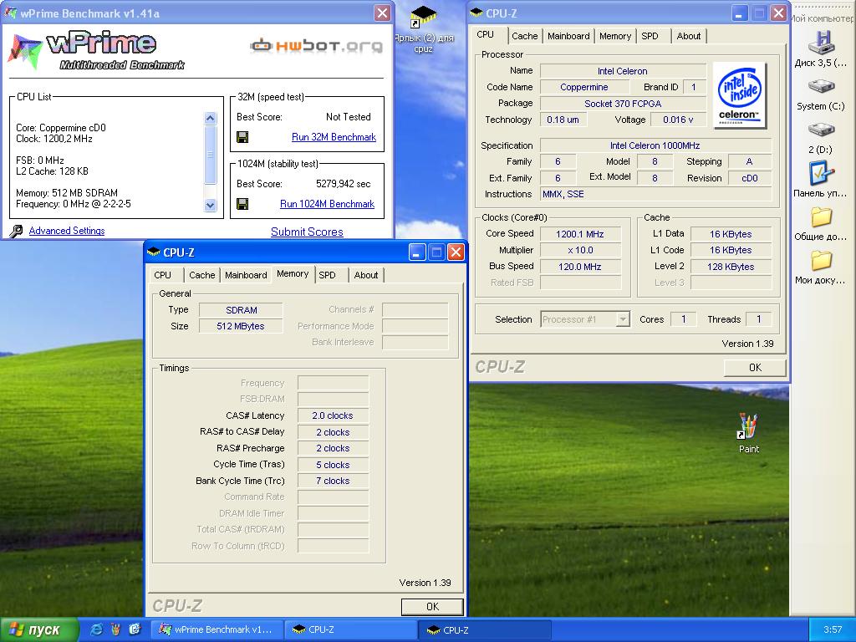856x642 pixels.
Task: Click OK in the Memory CPU-Z window
Action: coord(432,607)
